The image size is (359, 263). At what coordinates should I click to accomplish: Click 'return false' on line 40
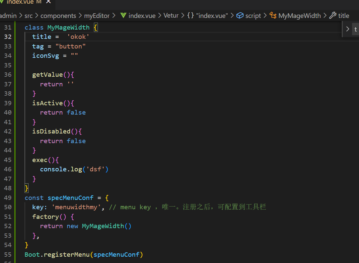coord(63,113)
